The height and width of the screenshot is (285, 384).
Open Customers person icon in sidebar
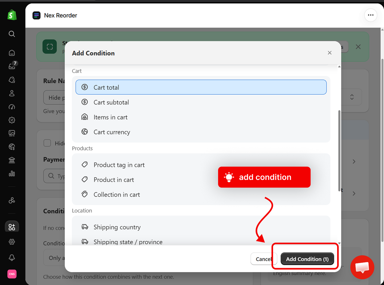(12, 93)
